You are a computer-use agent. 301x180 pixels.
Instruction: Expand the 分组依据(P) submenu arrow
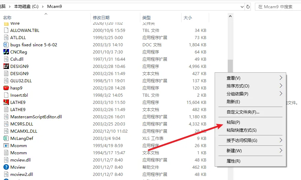[x=281, y=94]
